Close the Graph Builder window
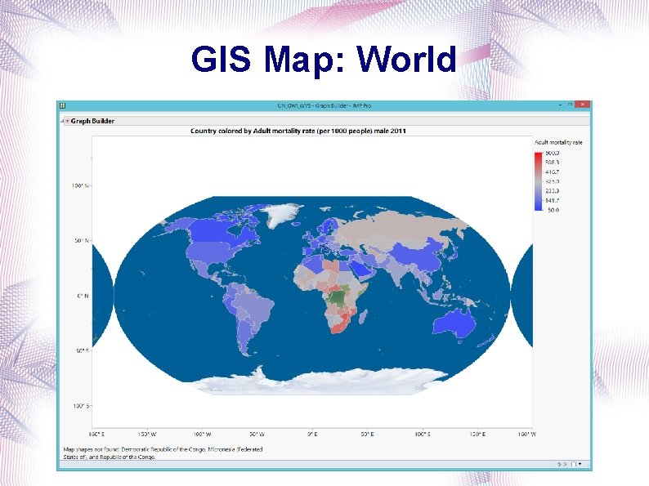This screenshot has width=649, height=486. [582, 105]
